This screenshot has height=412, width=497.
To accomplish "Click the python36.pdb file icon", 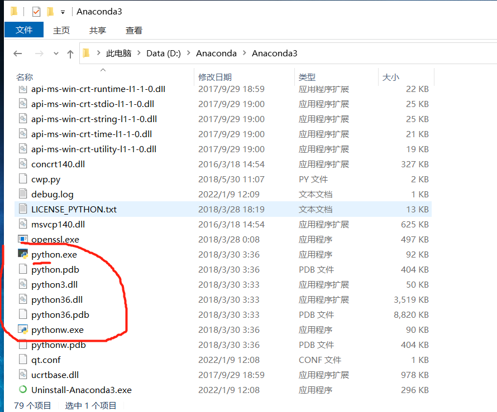I will [23, 314].
